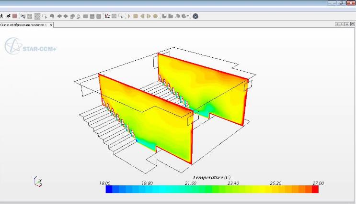
Task: Click the rear temperature section plane
Action: (206, 86)
